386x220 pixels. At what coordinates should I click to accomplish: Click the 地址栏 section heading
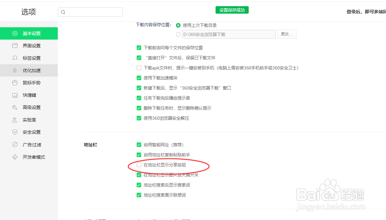[x=90, y=145]
